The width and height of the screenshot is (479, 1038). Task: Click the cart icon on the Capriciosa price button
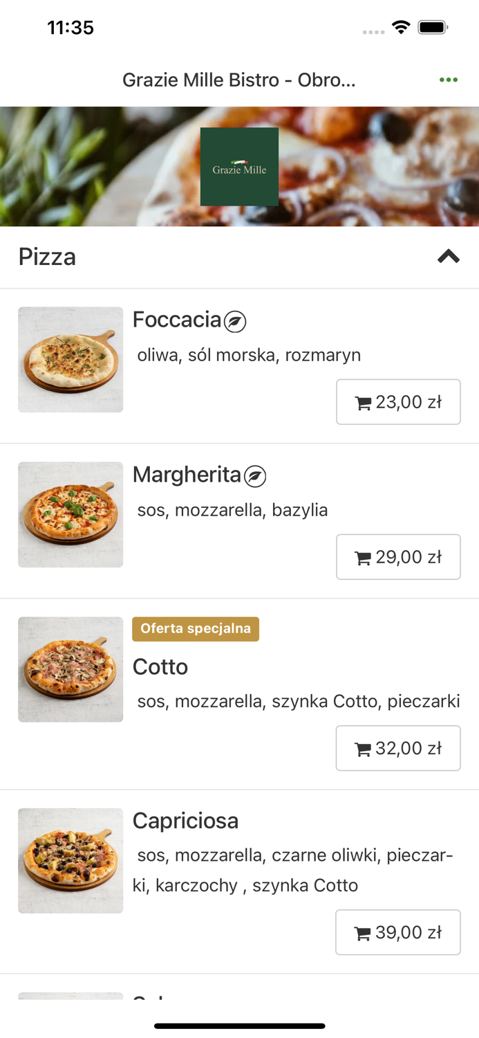(363, 932)
